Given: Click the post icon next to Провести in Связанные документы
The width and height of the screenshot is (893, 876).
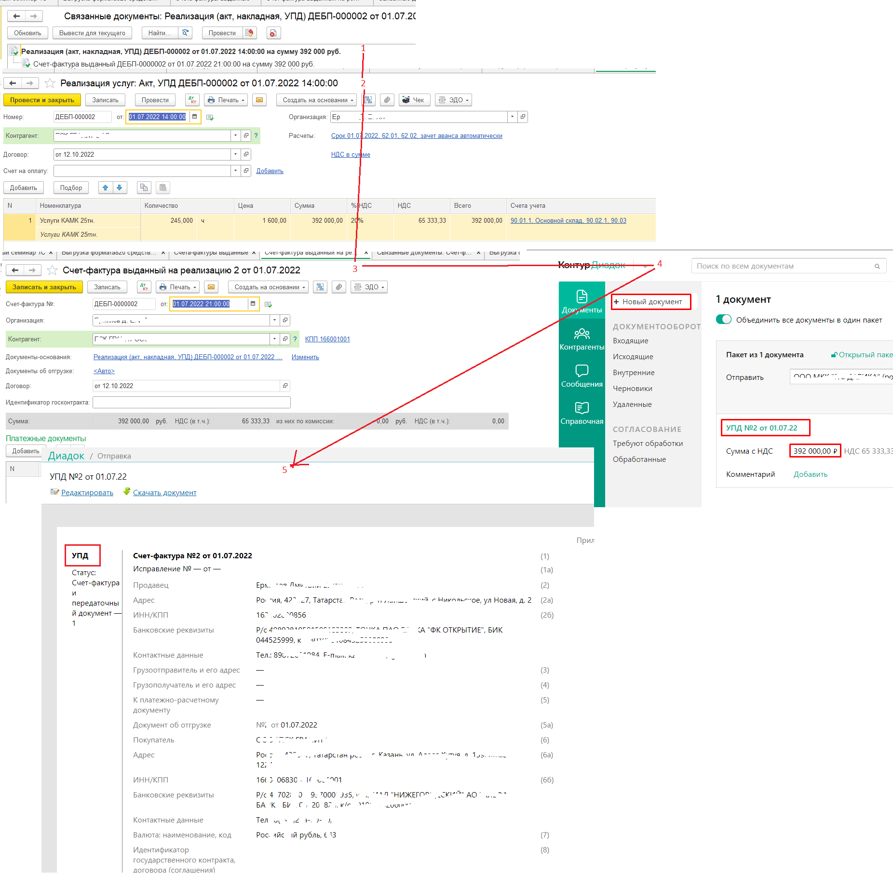Looking at the screenshot, I should click(249, 33).
